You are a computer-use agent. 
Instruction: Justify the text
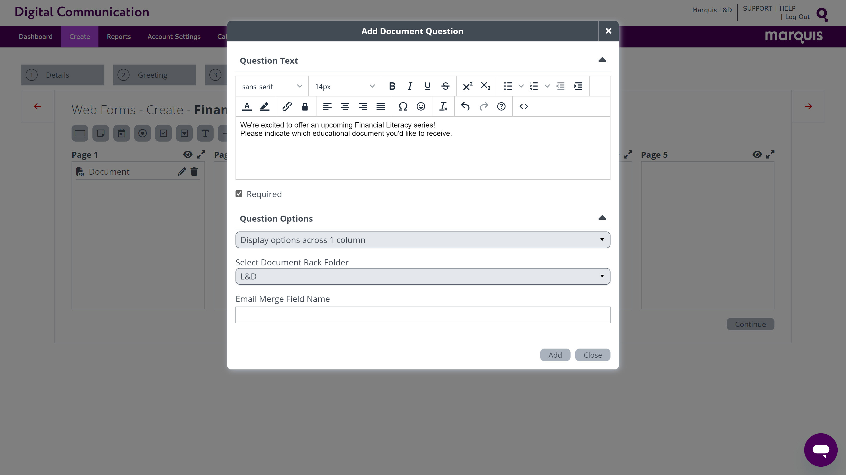coord(380,107)
